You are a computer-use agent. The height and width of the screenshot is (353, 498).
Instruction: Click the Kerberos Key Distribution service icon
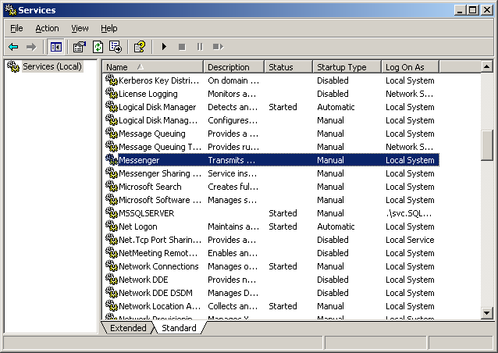pos(112,80)
